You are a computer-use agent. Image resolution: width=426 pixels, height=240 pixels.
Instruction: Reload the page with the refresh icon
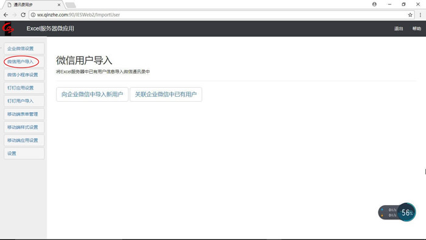[23, 15]
